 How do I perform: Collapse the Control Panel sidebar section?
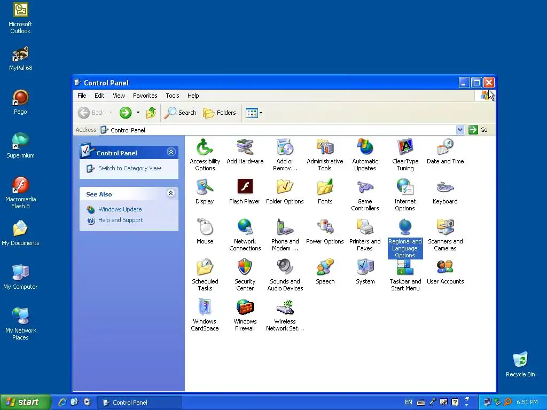(171, 152)
